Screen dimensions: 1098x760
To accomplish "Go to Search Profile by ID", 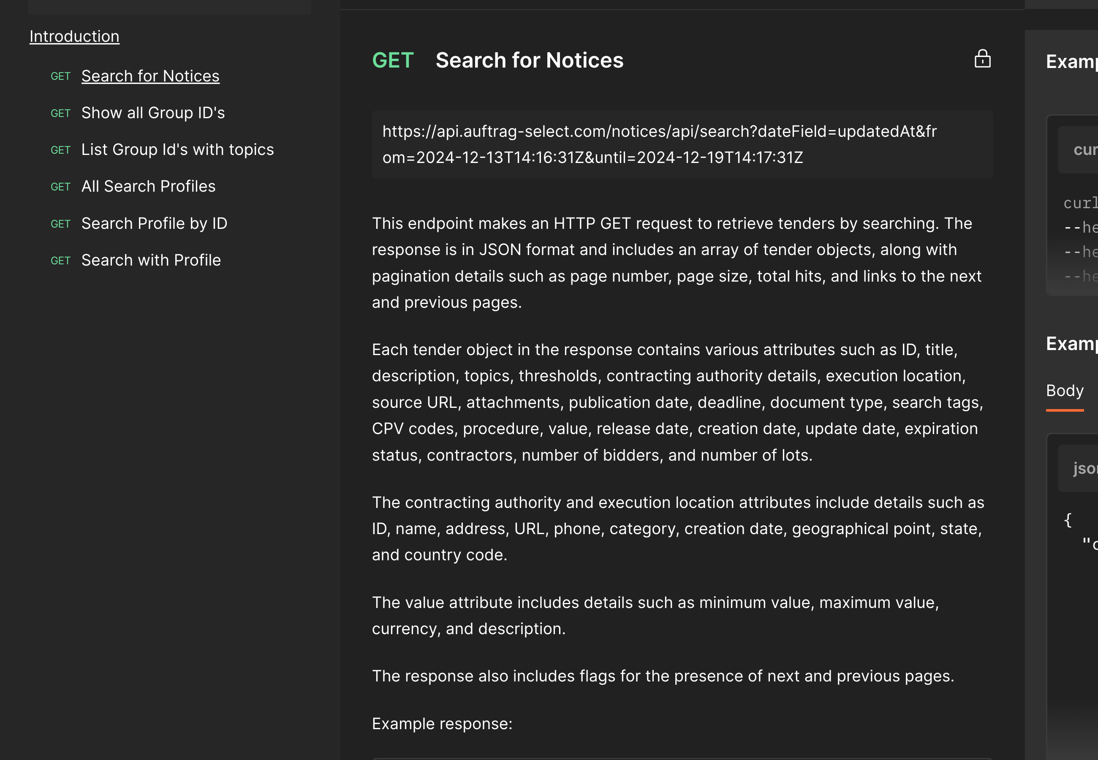I will [x=154, y=223].
